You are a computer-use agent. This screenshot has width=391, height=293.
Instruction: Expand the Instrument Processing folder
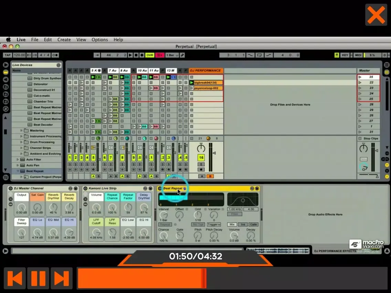coord(21,136)
